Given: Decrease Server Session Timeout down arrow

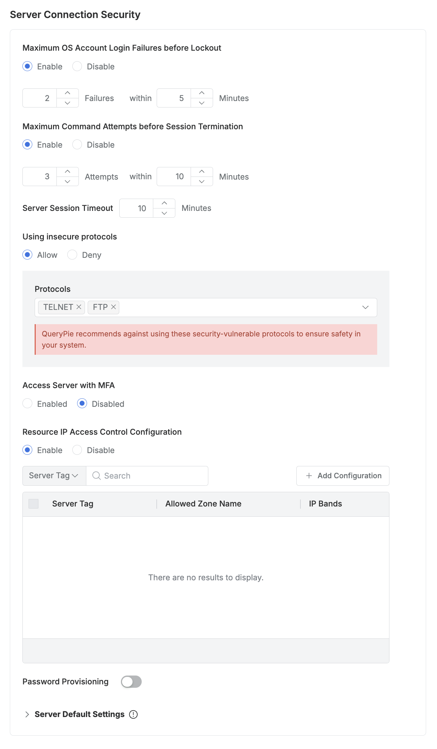Looking at the screenshot, I should click(x=164, y=213).
